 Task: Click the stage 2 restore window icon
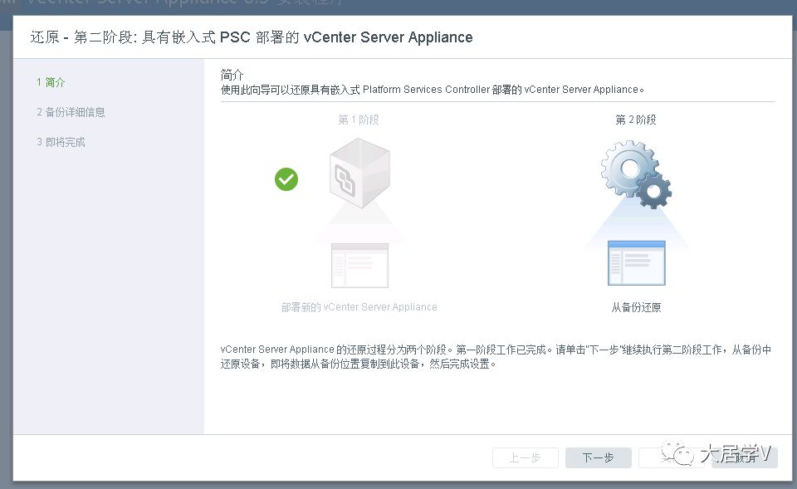click(x=637, y=263)
